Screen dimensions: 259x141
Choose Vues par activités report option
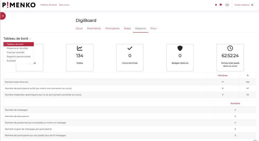(16, 52)
